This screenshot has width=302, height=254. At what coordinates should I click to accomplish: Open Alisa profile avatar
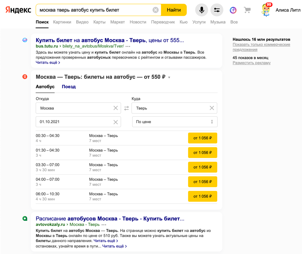(267, 10)
